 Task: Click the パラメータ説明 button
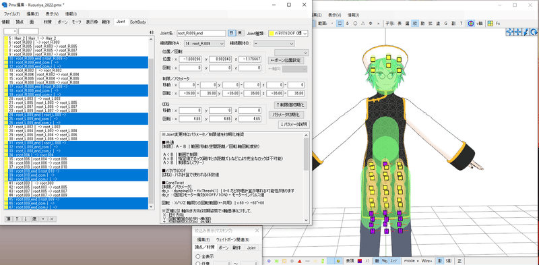click(294, 125)
